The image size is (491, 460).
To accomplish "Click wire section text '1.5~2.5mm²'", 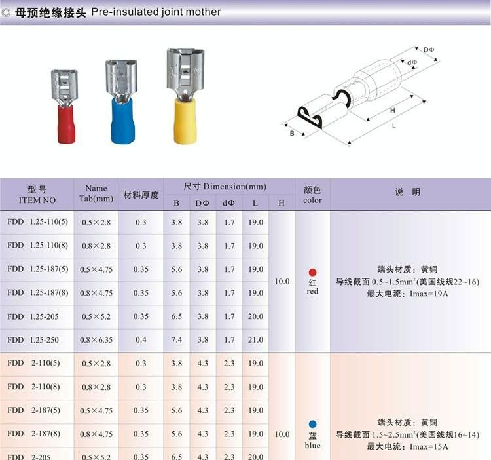I will point(393,434).
